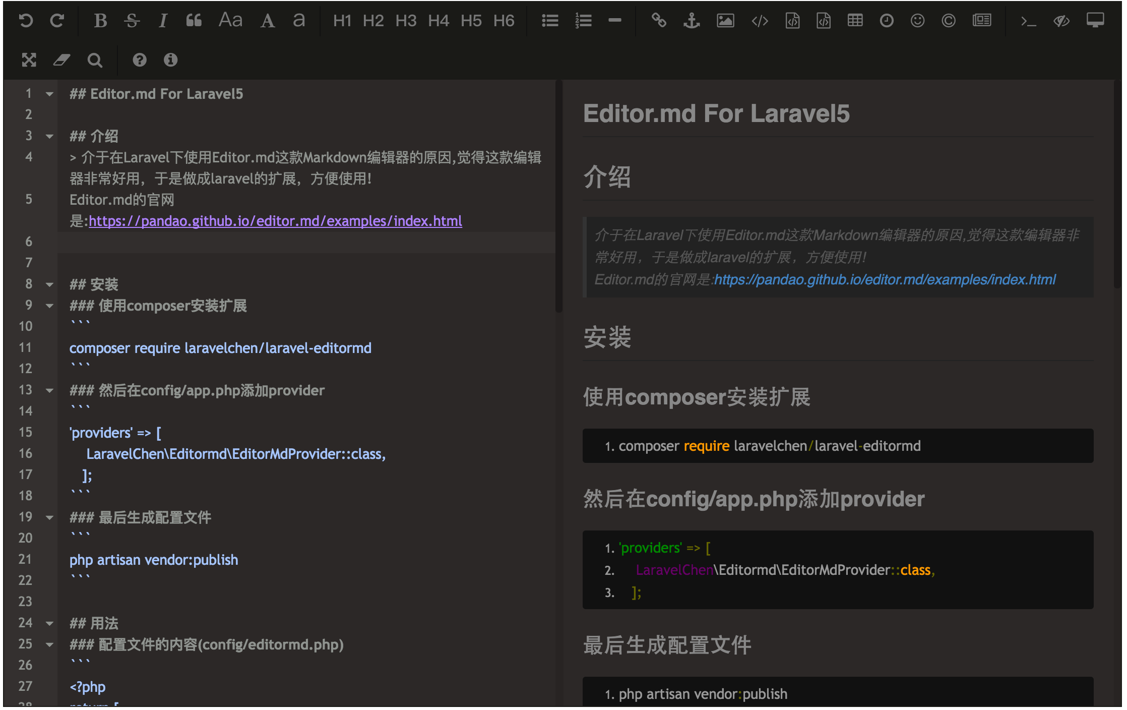Insert a block quote
This screenshot has height=710, width=1127.
(x=194, y=21)
